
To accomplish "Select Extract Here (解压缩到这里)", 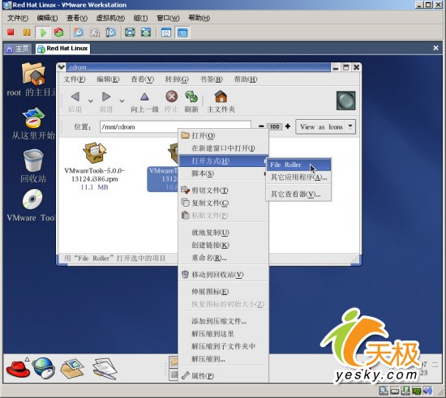I will (224, 333).
